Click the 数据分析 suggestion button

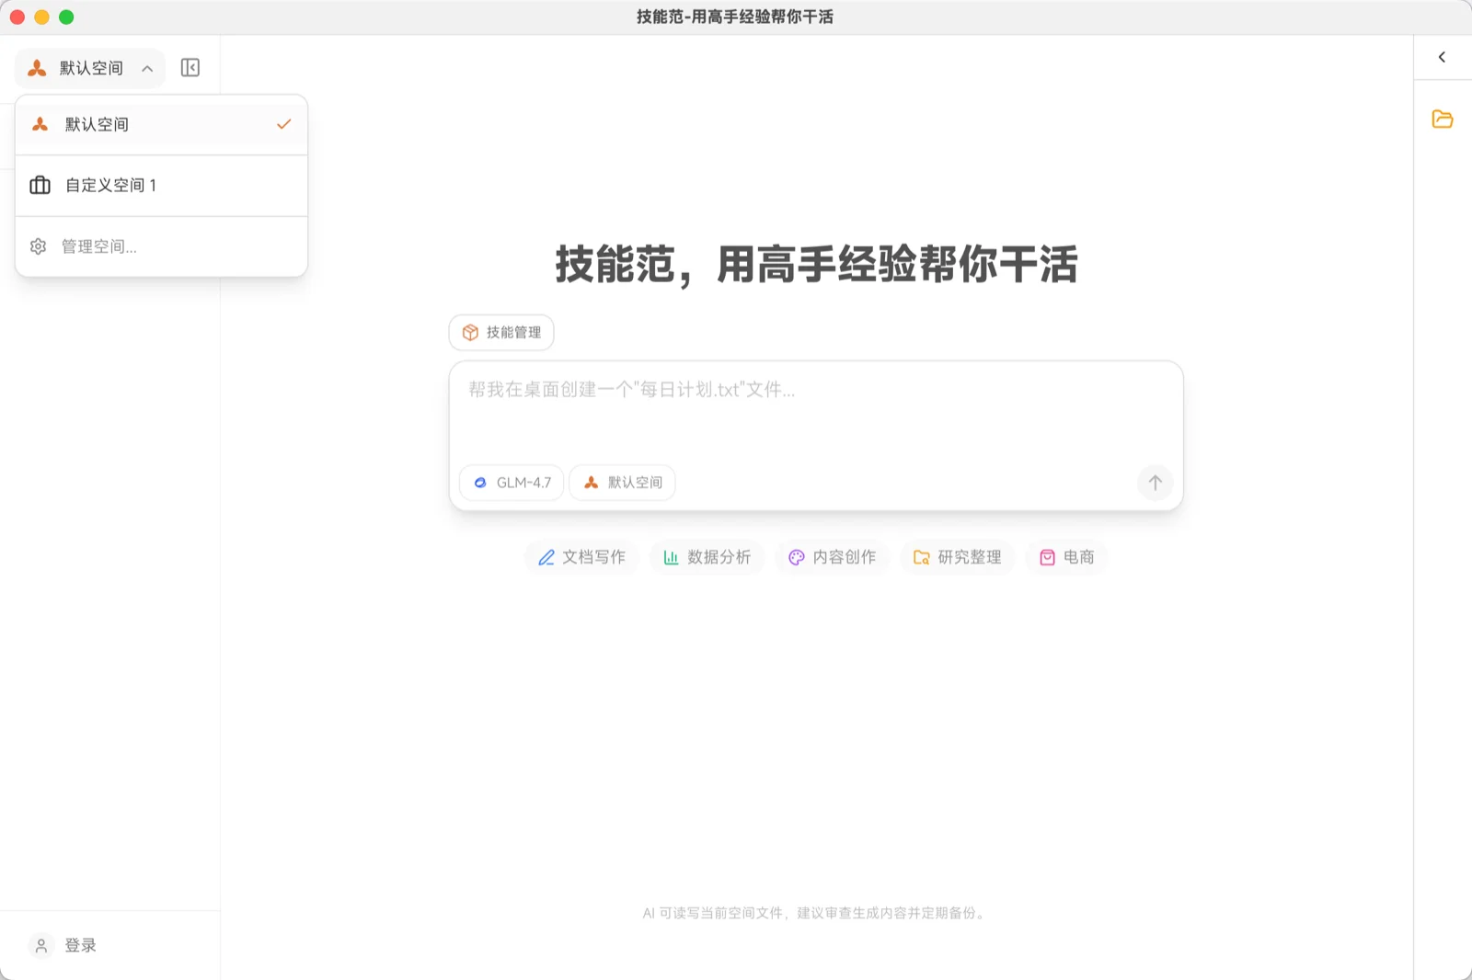[x=707, y=557]
